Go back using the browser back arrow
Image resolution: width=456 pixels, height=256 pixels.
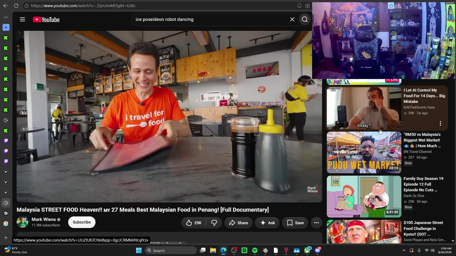point(5,6)
